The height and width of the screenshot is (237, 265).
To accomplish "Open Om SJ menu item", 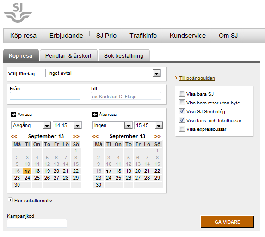I will pyautogui.click(x=228, y=36).
